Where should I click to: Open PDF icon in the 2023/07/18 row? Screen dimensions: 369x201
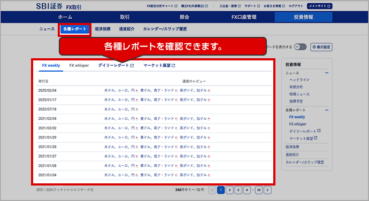click(x=137, y=110)
